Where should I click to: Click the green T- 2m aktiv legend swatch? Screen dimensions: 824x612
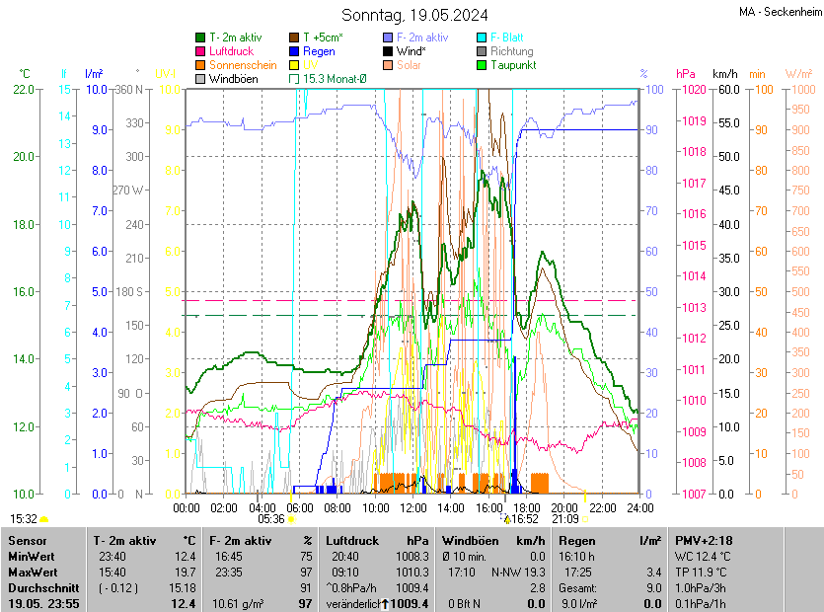click(x=201, y=38)
